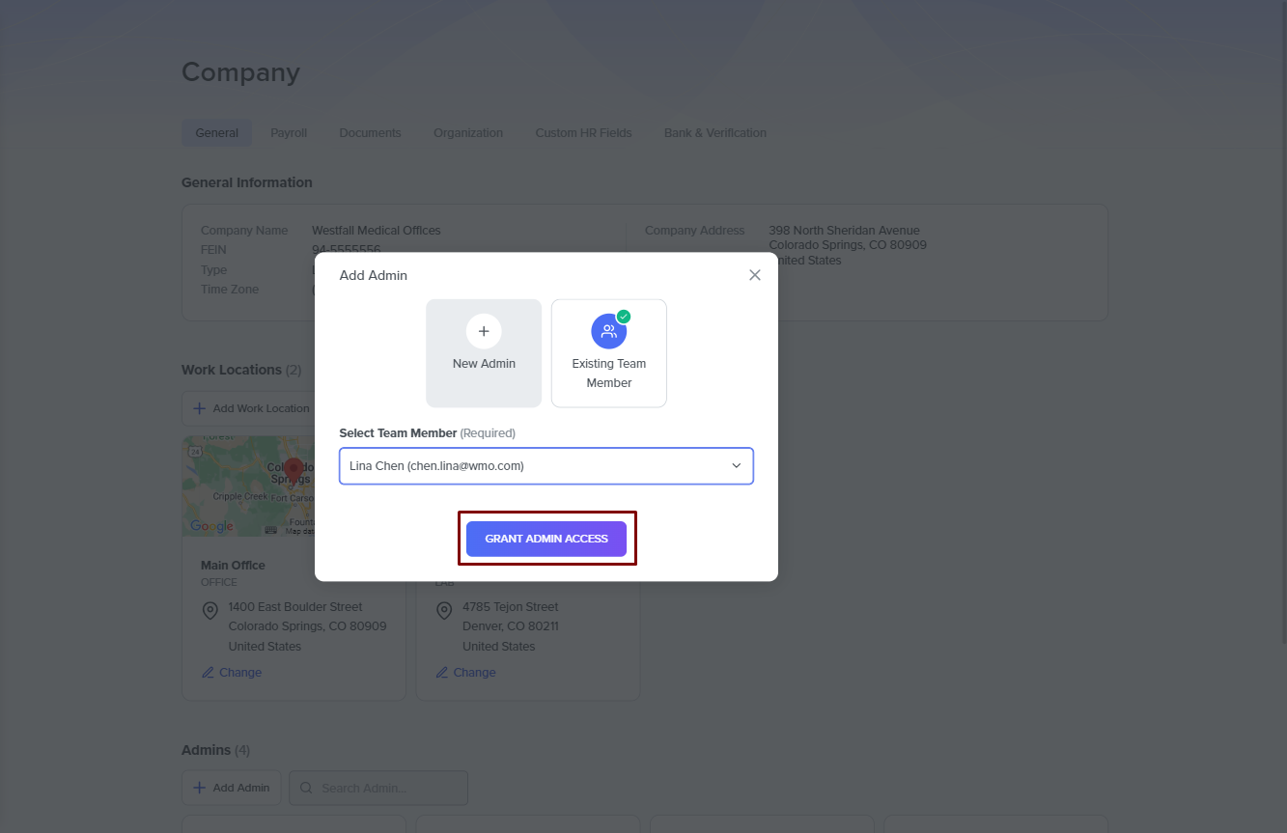This screenshot has height=833, width=1287.
Task: Go to the Organization tab
Action: point(468,133)
